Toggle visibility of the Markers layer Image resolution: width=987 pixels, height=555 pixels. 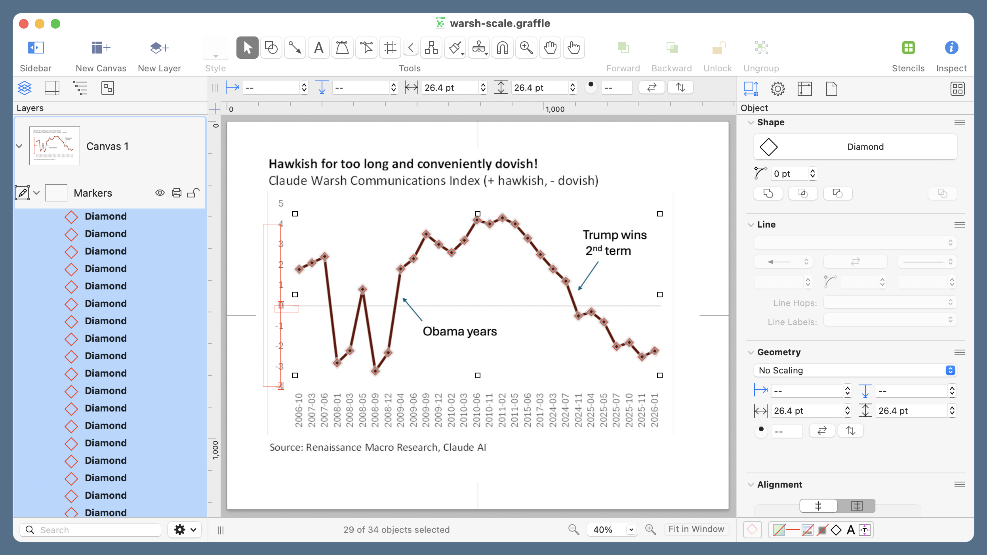pos(160,193)
